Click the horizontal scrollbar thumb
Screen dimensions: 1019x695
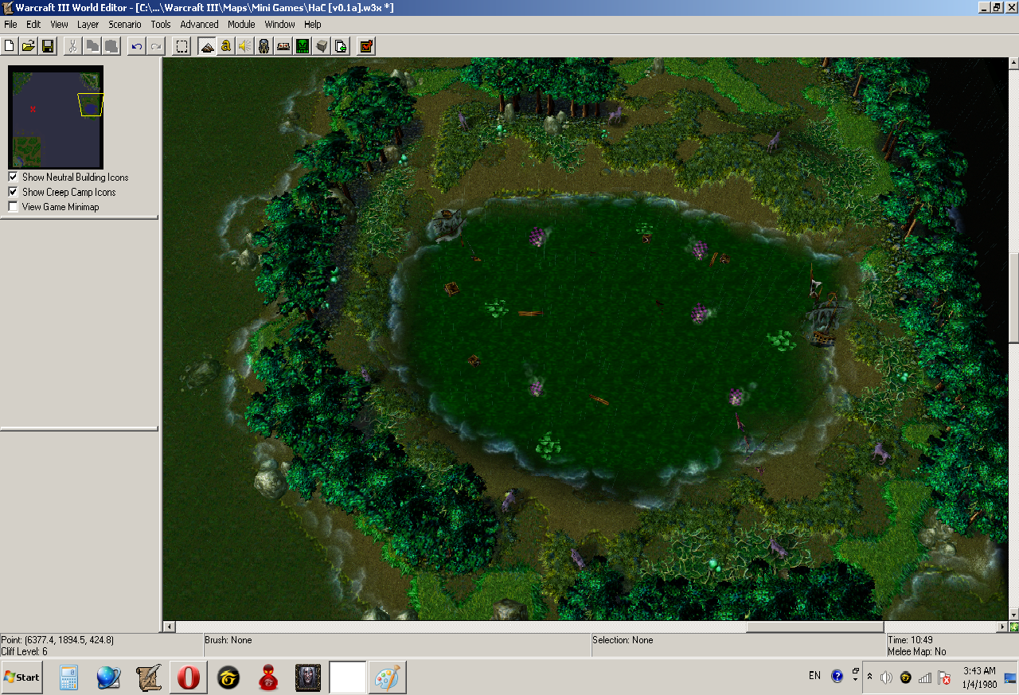tap(814, 627)
